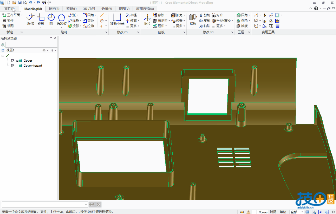Pin the 结构浏览器 panel

click(x=51, y=38)
